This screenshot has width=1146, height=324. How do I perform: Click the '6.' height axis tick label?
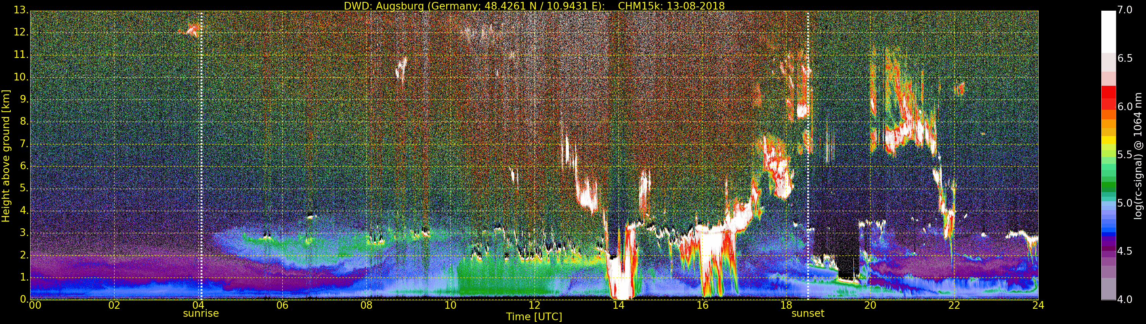pos(24,166)
